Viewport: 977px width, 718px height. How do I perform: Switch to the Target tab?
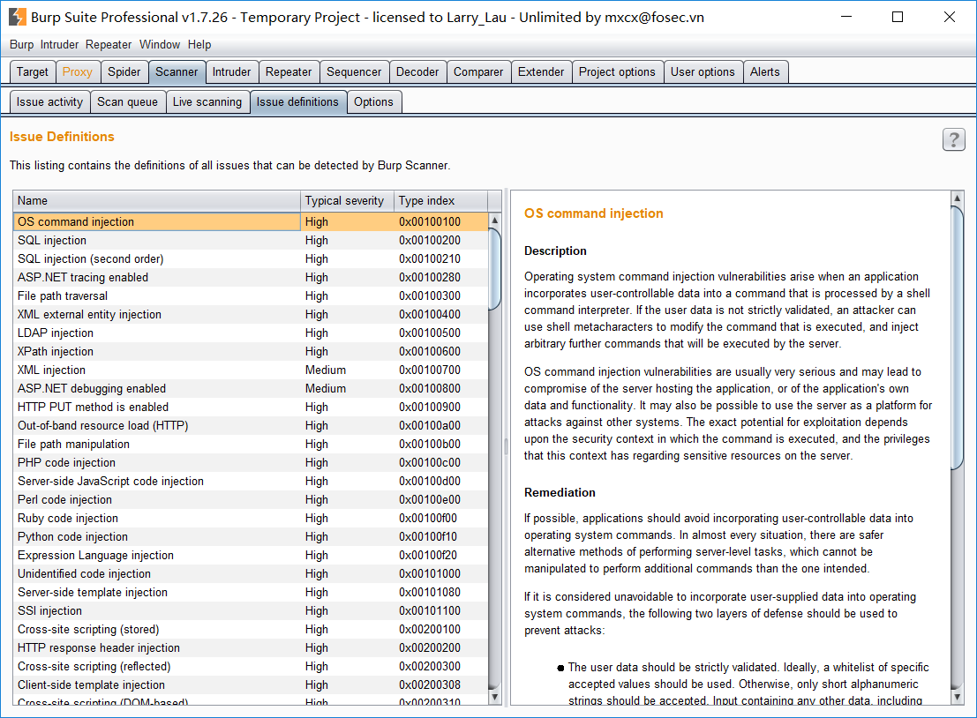[x=33, y=71]
